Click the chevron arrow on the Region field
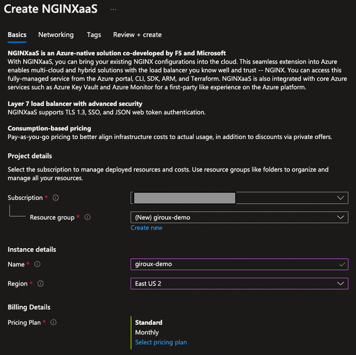356x355 pixels. [341, 284]
